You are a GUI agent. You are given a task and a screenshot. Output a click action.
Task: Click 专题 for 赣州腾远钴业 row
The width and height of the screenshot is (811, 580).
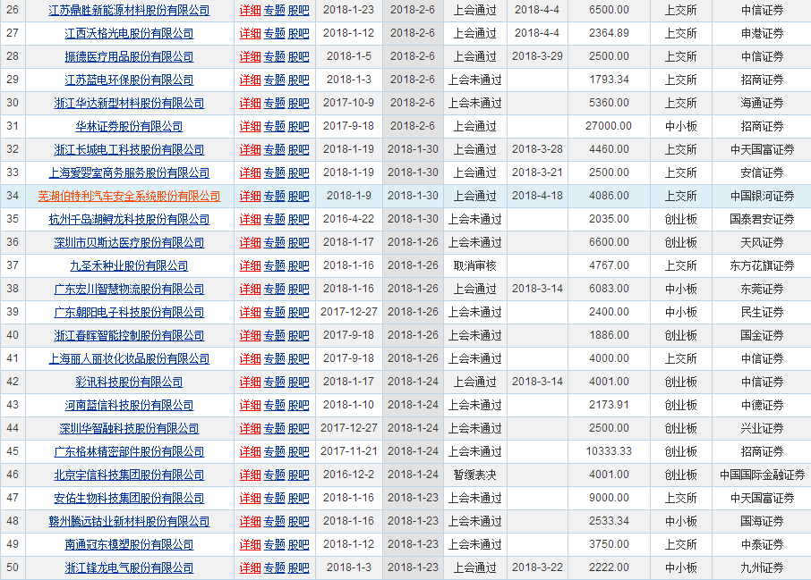point(275,522)
